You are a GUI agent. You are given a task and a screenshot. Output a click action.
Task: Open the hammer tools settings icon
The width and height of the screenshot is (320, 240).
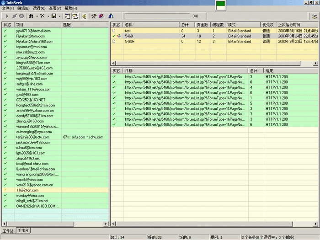pos(93,16)
